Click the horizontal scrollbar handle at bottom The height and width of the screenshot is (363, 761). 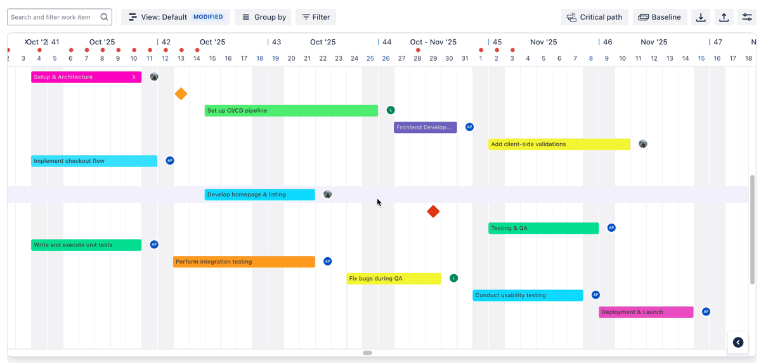pyautogui.click(x=367, y=353)
